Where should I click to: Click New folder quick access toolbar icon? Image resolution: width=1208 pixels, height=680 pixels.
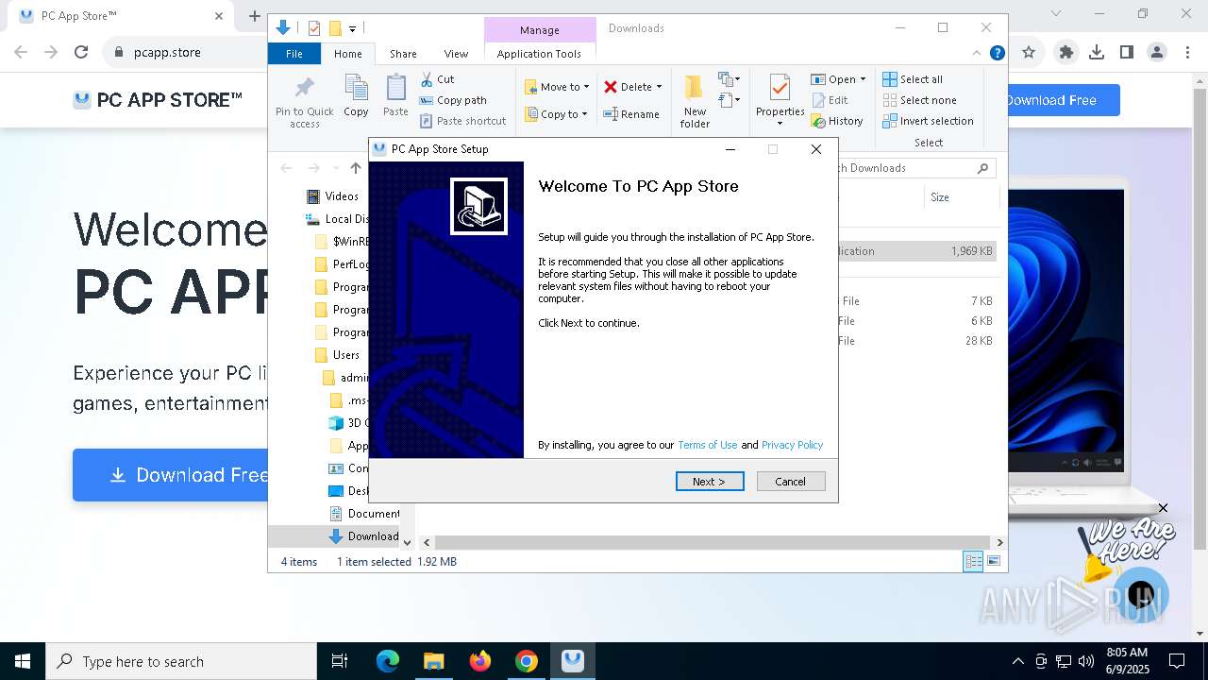[334, 28]
